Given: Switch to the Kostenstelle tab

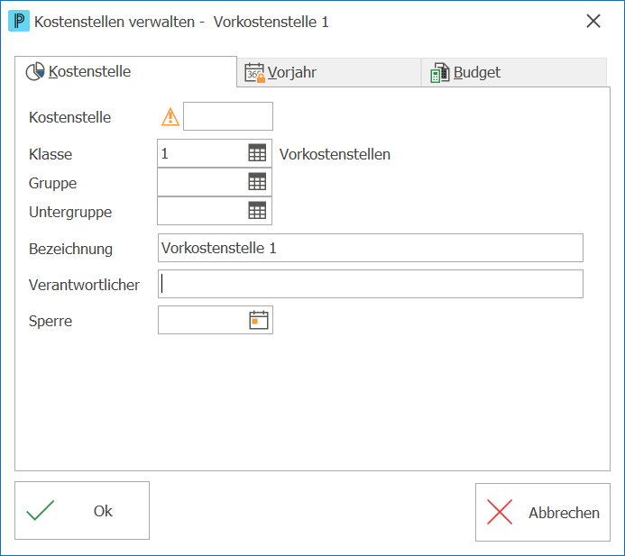Looking at the screenshot, I should coord(126,72).
